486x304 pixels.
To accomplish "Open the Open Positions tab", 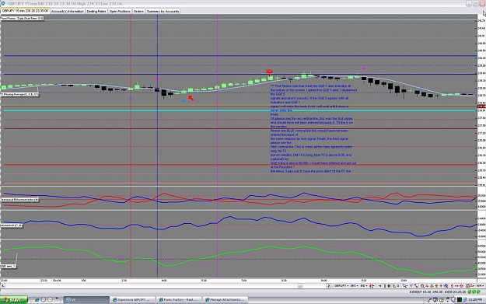I will coord(120,11).
